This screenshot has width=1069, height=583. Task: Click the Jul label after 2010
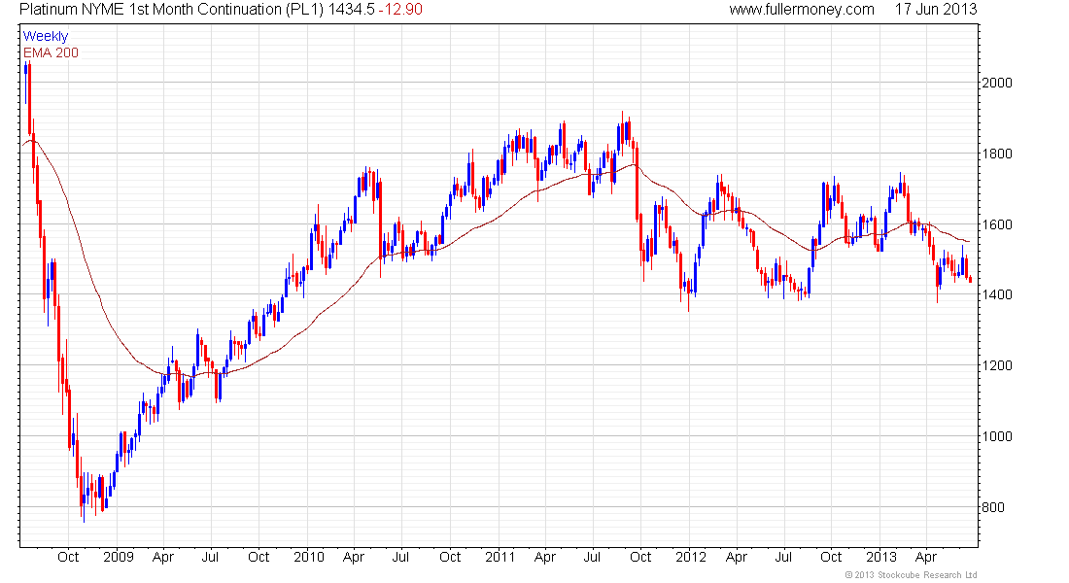click(400, 557)
